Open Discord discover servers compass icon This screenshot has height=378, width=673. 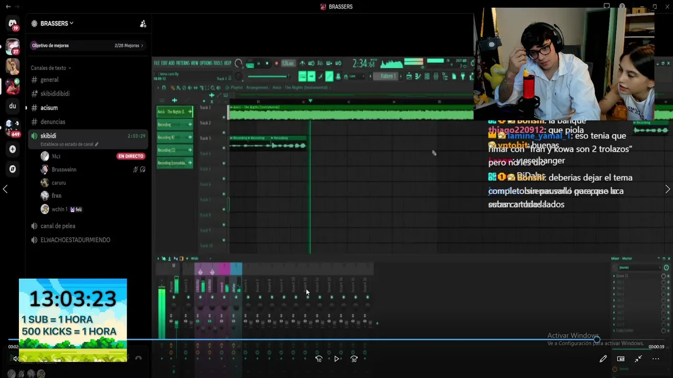click(x=13, y=169)
